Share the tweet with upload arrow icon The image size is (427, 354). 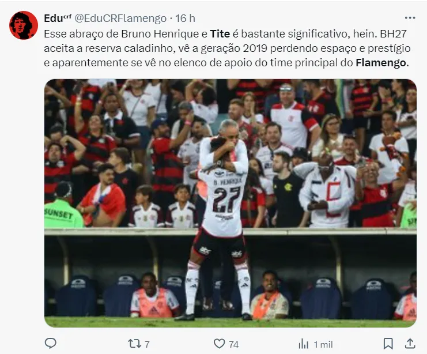[x=410, y=344]
